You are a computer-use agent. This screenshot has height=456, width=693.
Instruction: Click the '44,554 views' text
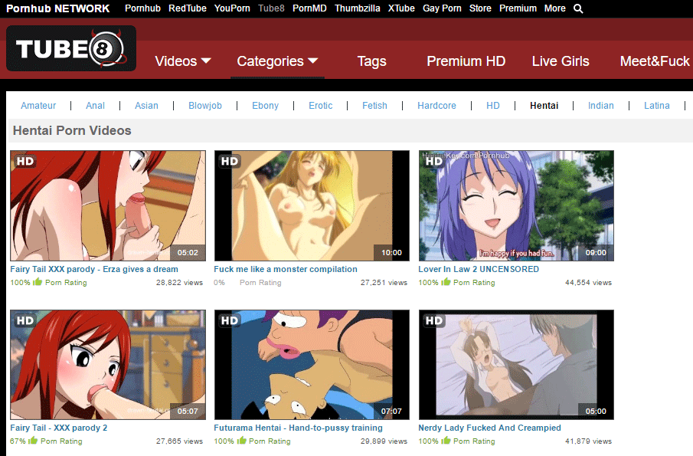(x=588, y=282)
